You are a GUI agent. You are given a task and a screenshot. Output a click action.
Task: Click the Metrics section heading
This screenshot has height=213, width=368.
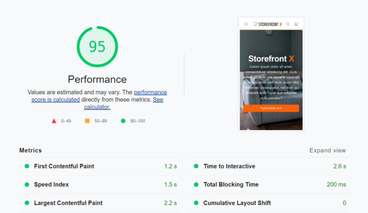pyautogui.click(x=31, y=150)
